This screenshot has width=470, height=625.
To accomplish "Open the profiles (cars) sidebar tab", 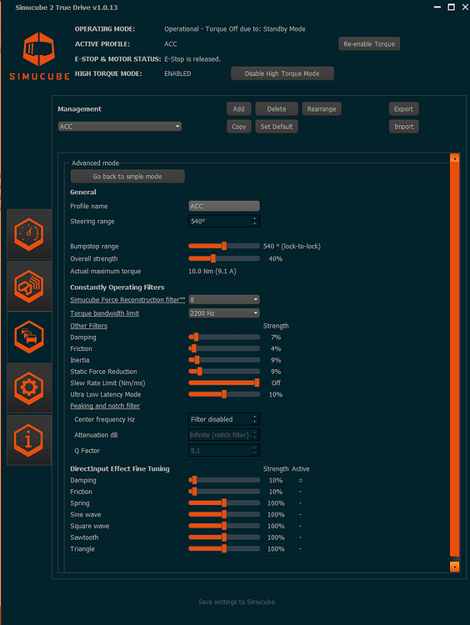I will click(x=29, y=337).
